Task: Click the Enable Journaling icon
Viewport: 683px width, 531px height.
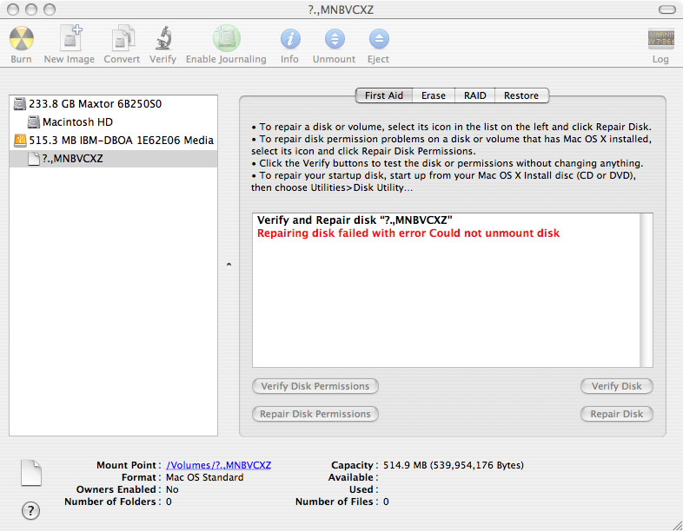Action: tap(226, 38)
